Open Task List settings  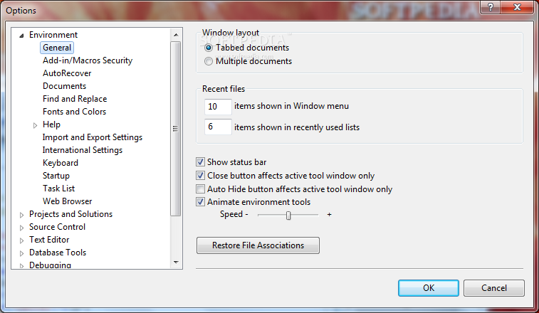(58, 189)
